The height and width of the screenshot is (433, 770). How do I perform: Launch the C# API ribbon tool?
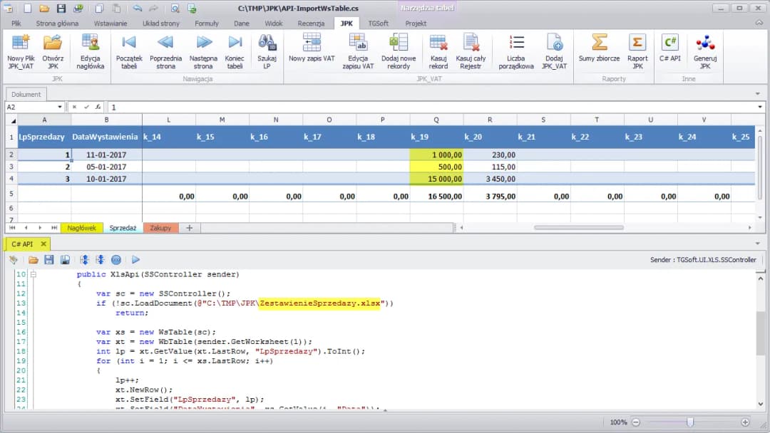[670, 51]
